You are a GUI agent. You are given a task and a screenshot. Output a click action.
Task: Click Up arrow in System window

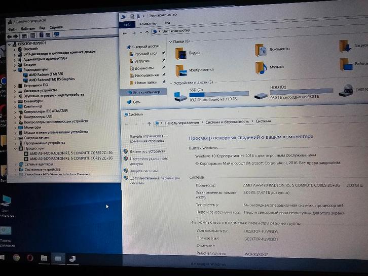149,124
